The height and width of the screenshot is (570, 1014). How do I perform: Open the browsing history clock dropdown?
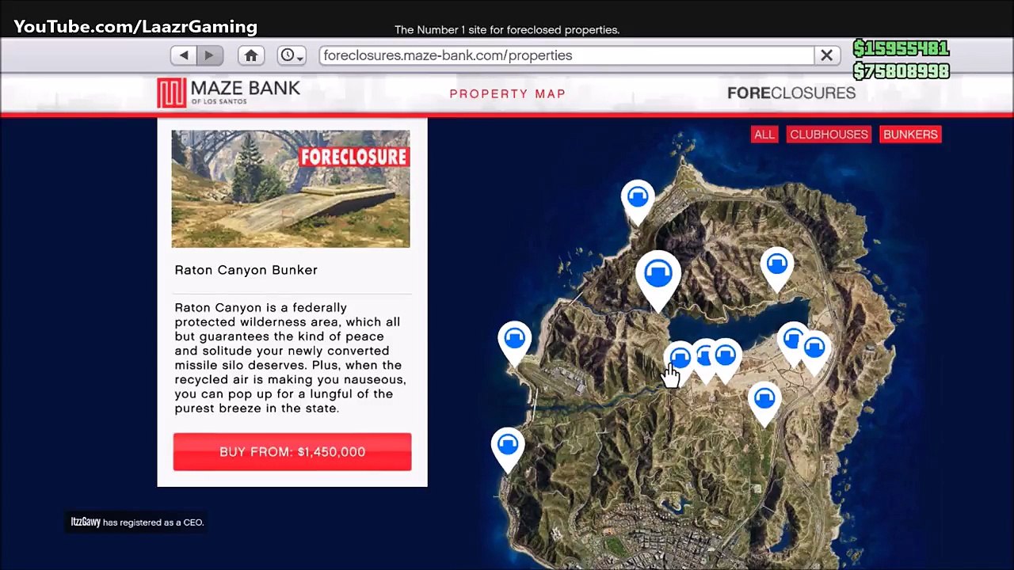coord(292,55)
